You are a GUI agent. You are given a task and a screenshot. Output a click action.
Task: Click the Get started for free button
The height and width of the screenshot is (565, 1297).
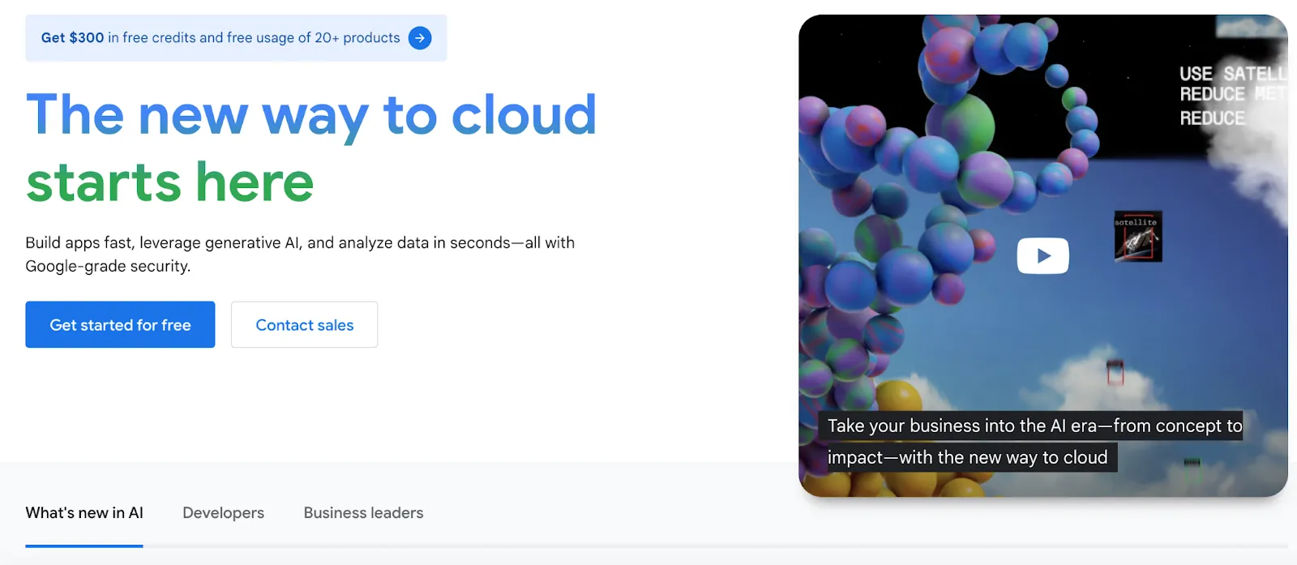point(120,325)
